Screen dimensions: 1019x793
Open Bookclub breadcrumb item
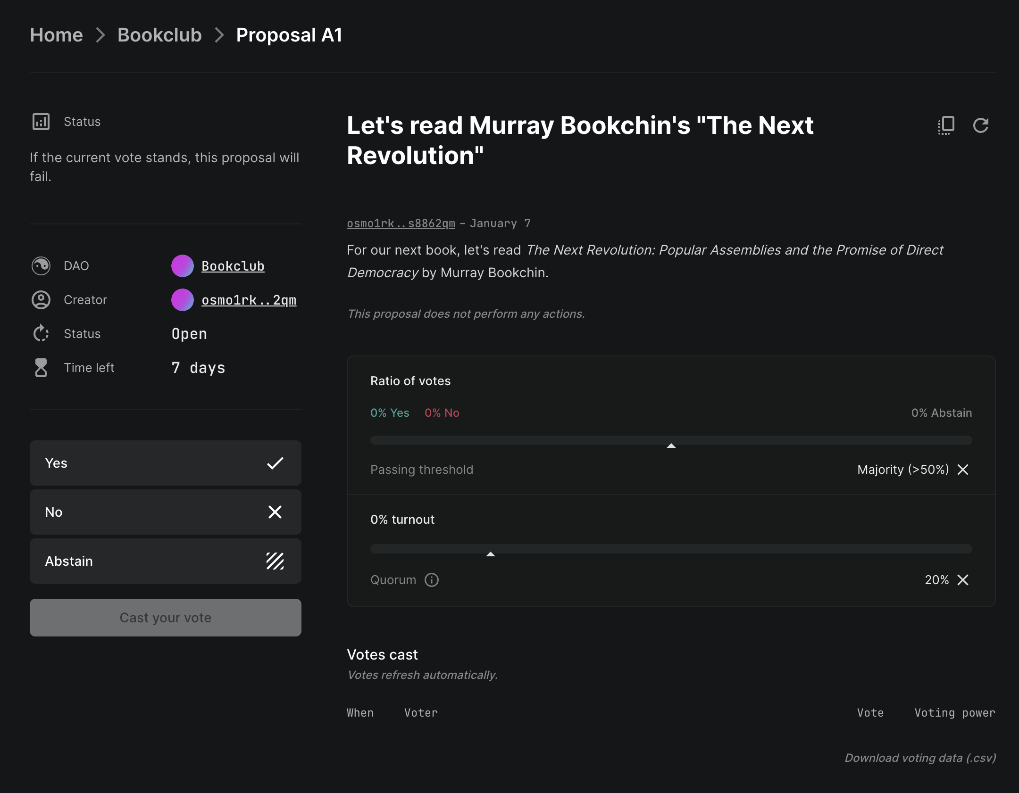(159, 35)
